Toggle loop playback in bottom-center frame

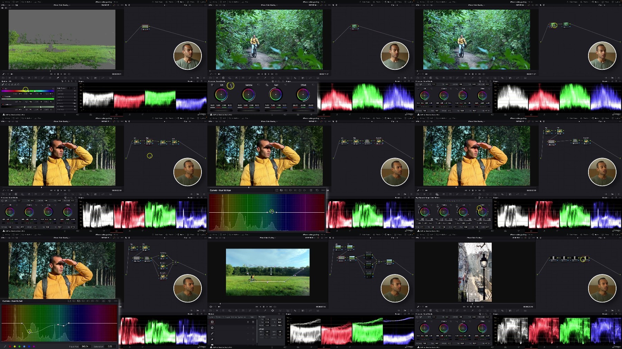pos(275,307)
